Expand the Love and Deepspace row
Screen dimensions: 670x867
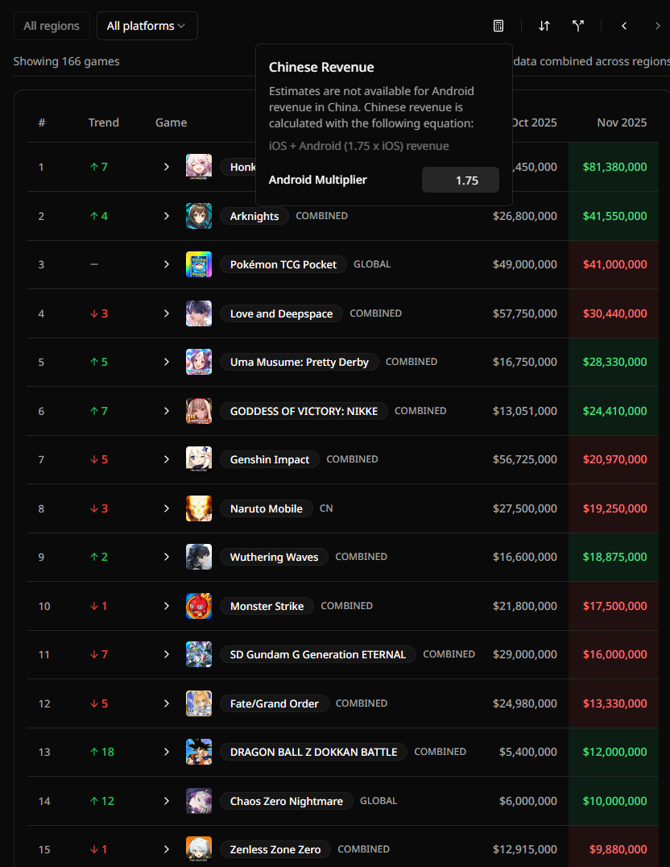tap(167, 313)
